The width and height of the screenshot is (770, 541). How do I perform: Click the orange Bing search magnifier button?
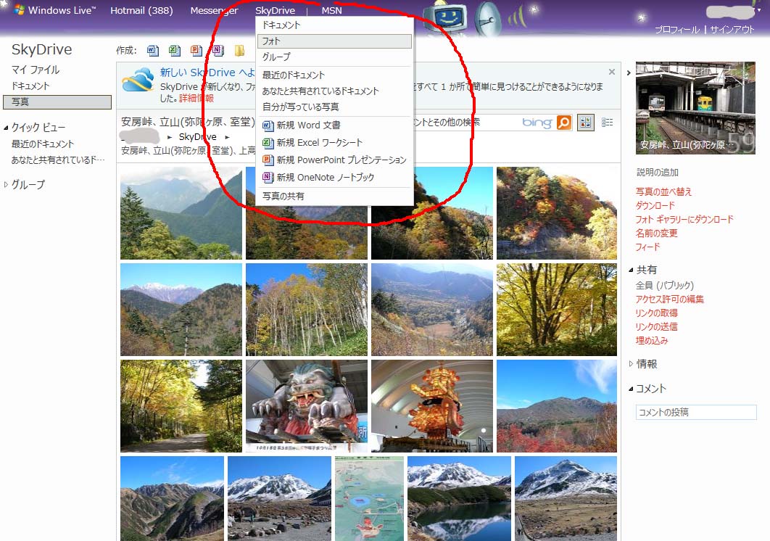pos(564,123)
